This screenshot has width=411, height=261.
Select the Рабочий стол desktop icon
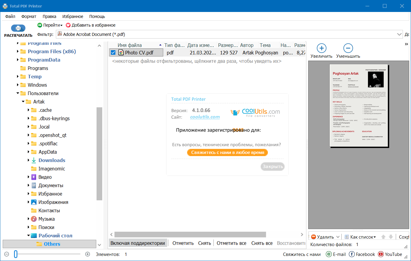pyautogui.click(x=34, y=236)
